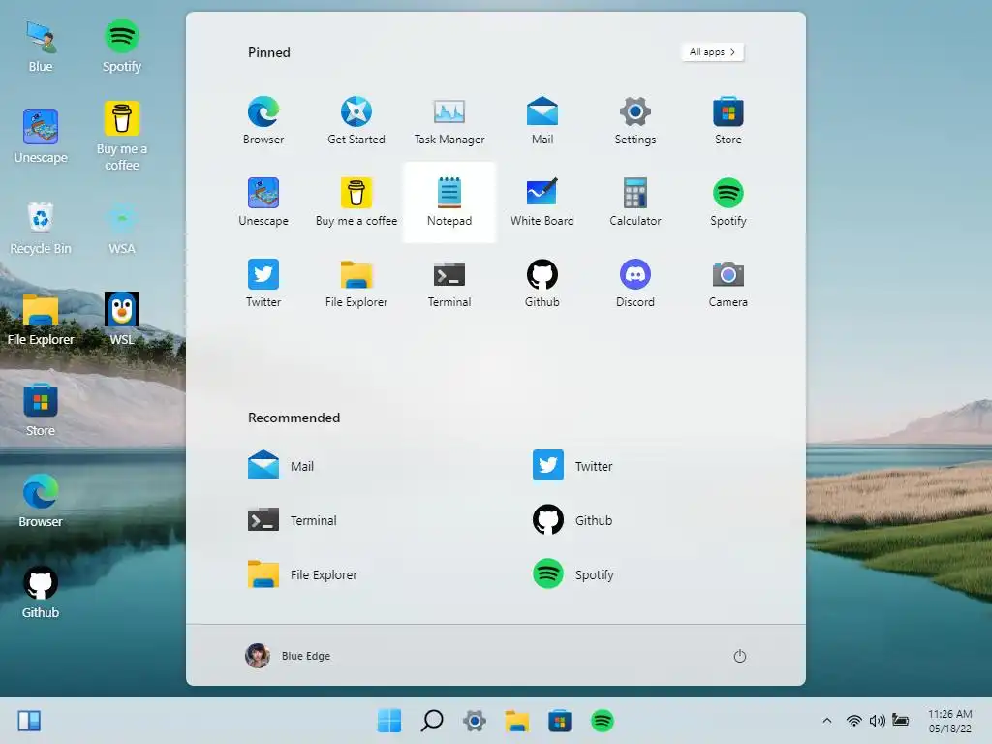This screenshot has height=744, width=992.
Task: Open Search from taskbar
Action: click(431, 721)
